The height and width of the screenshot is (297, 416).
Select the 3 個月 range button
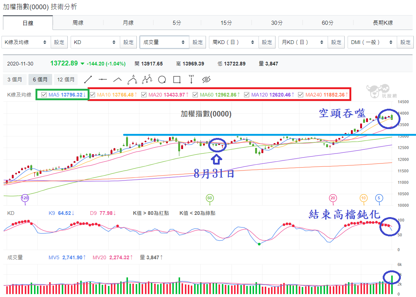tap(14, 80)
